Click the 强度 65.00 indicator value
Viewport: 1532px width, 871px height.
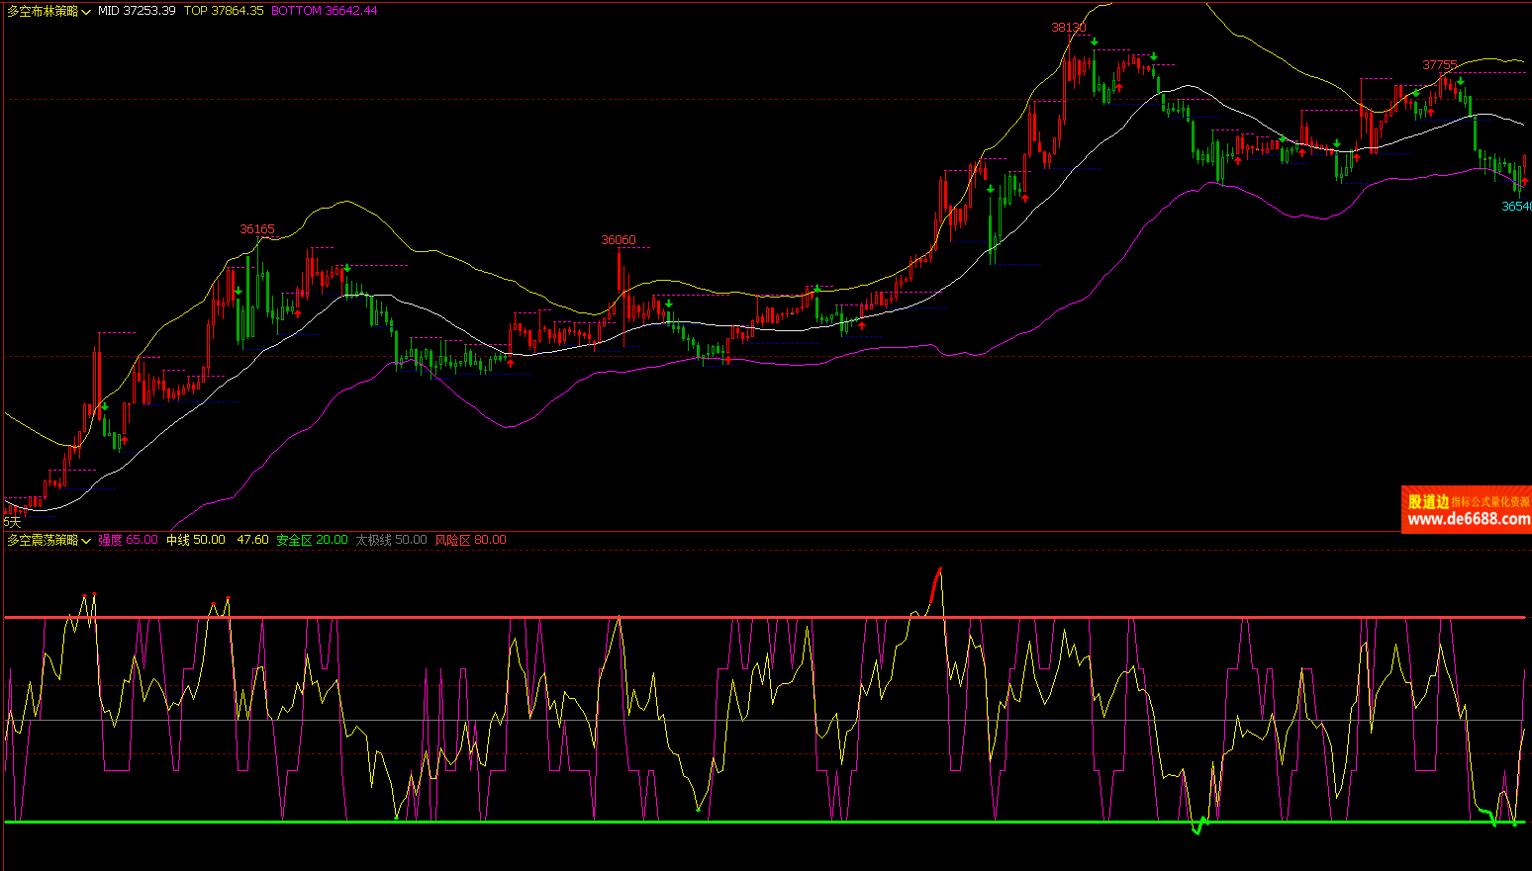click(x=128, y=540)
